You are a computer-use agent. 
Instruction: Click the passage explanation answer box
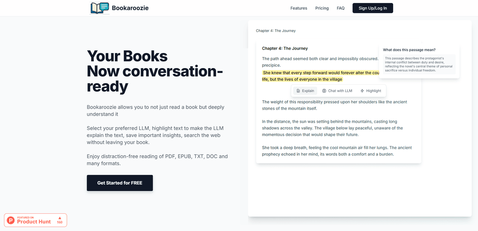pyautogui.click(x=419, y=64)
